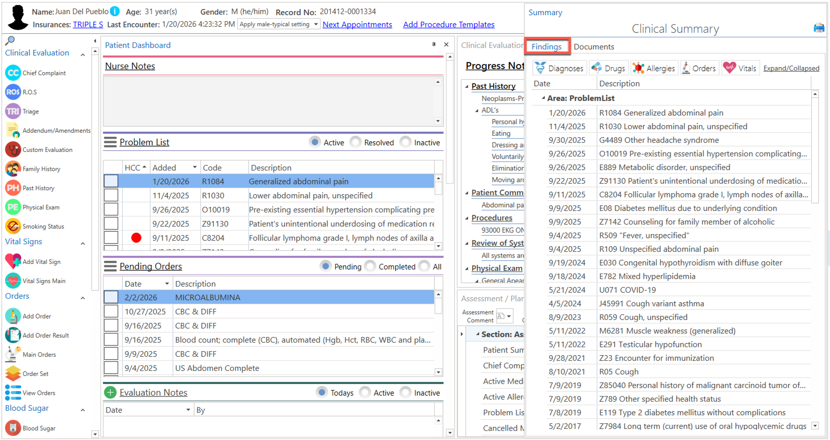Click the printer icon in Clinical Summary
This screenshot has width=830, height=440.
click(818, 28)
